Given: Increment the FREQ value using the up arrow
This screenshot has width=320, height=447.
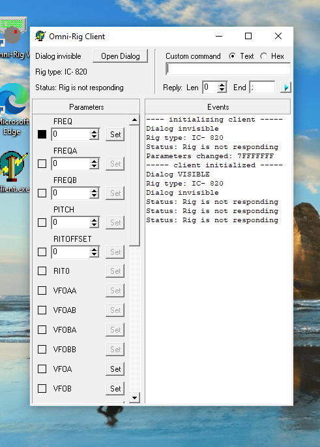Looking at the screenshot, I should (94, 131).
